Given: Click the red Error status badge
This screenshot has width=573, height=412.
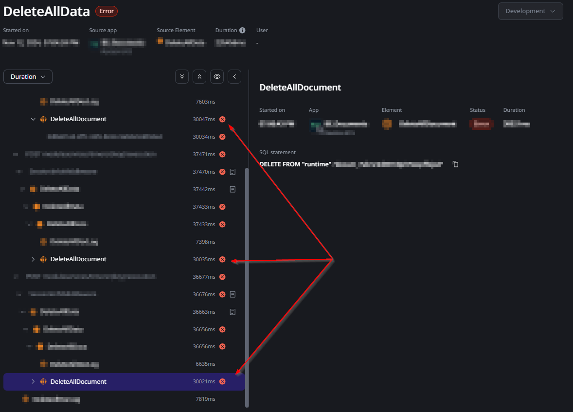Looking at the screenshot, I should coord(107,11).
